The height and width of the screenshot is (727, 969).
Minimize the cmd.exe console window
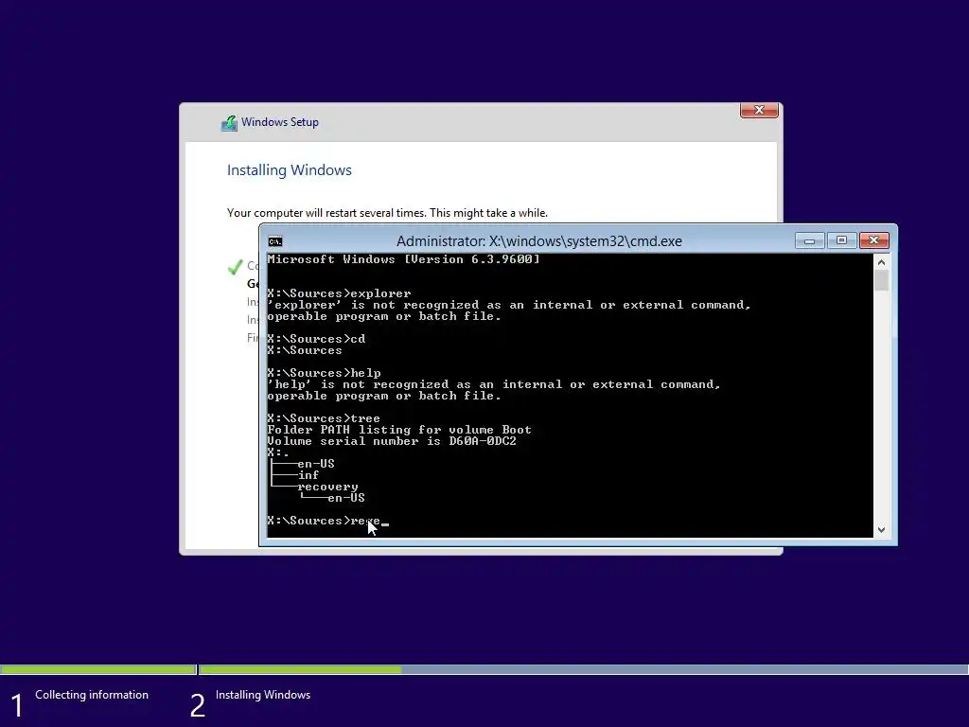(810, 240)
